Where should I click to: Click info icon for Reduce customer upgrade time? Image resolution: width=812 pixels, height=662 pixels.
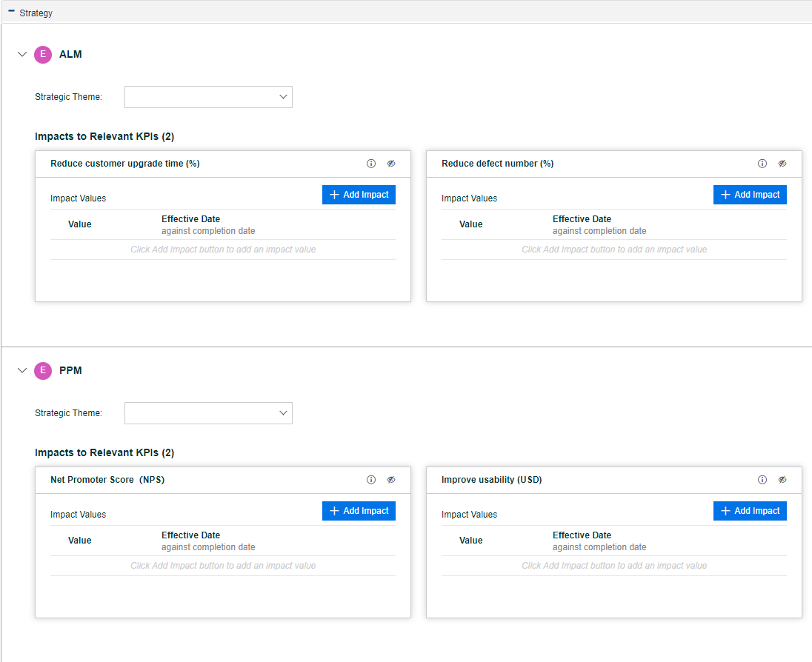(371, 164)
